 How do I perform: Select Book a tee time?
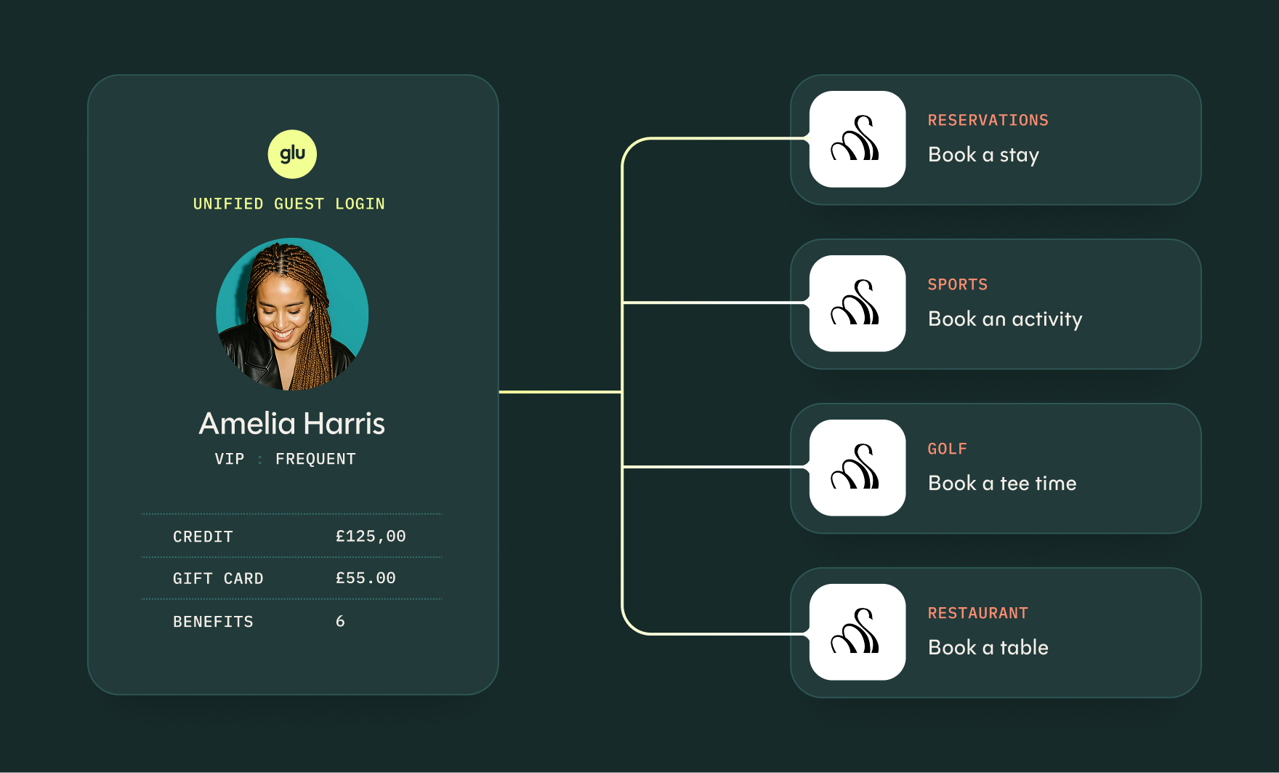point(1002,484)
